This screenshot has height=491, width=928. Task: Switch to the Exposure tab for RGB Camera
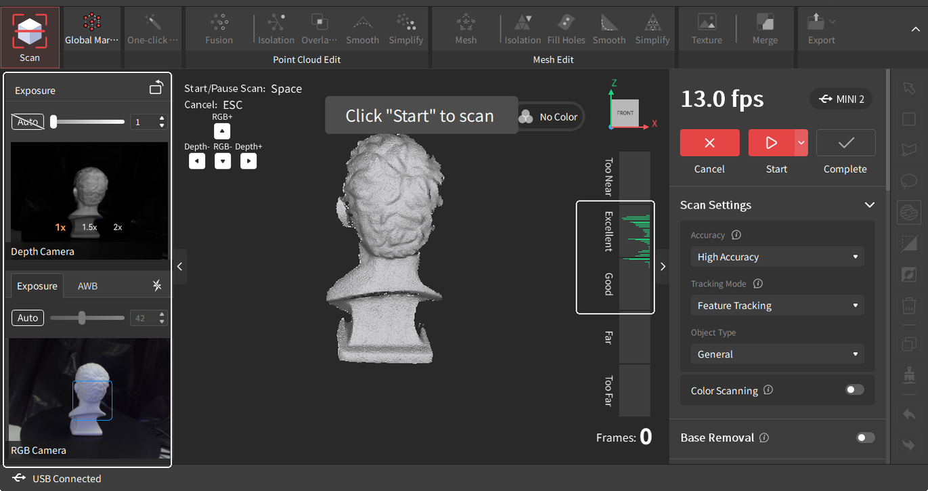[37, 285]
